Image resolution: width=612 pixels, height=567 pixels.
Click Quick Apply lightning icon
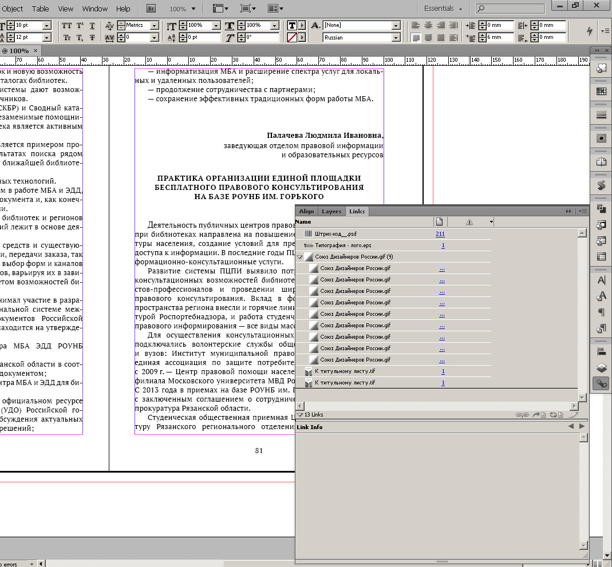(x=590, y=31)
